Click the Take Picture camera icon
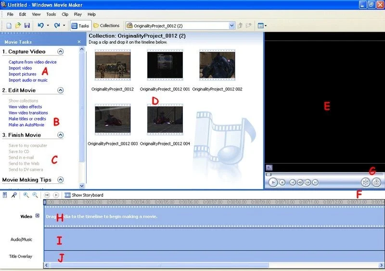Image resolution: width=385 pixels, height=271 pixels. 377,182
